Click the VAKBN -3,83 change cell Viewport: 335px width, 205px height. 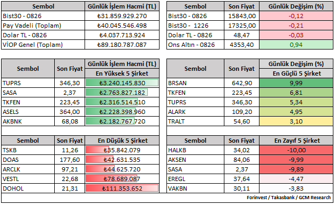(x=296, y=188)
